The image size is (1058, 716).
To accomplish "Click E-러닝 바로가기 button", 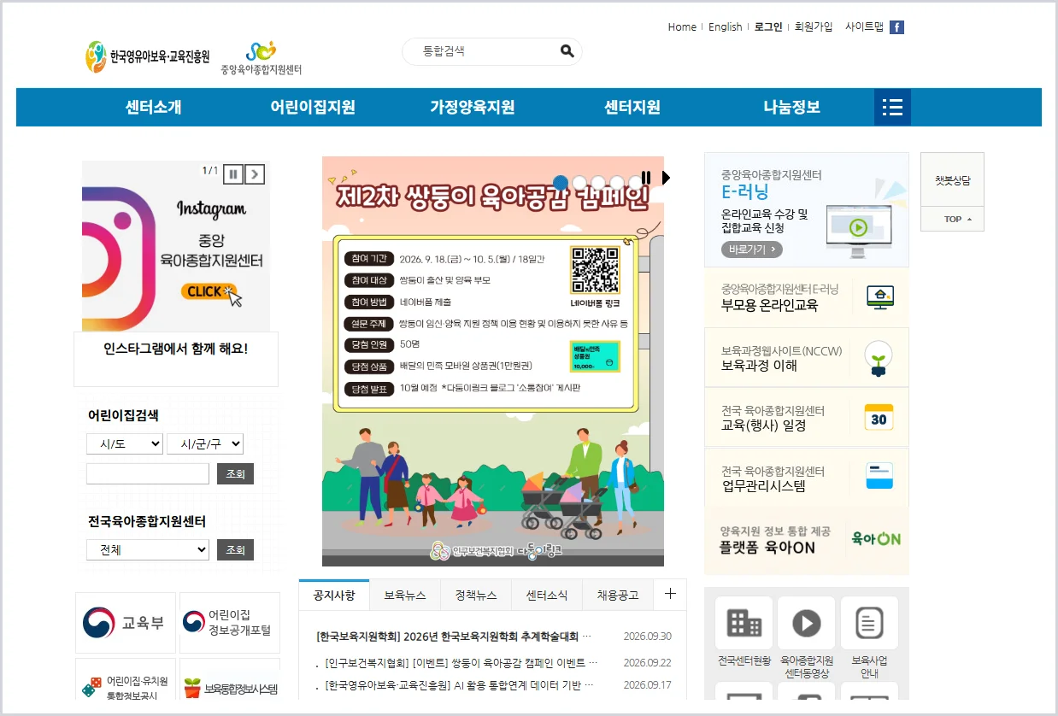I will 752,249.
